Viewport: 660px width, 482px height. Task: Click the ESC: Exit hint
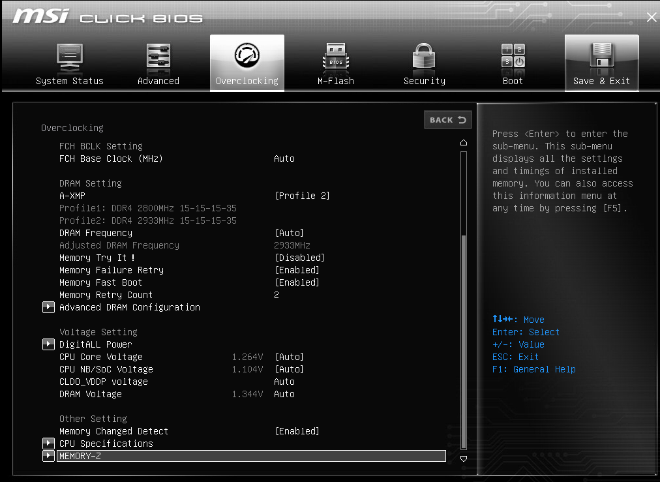coord(515,357)
